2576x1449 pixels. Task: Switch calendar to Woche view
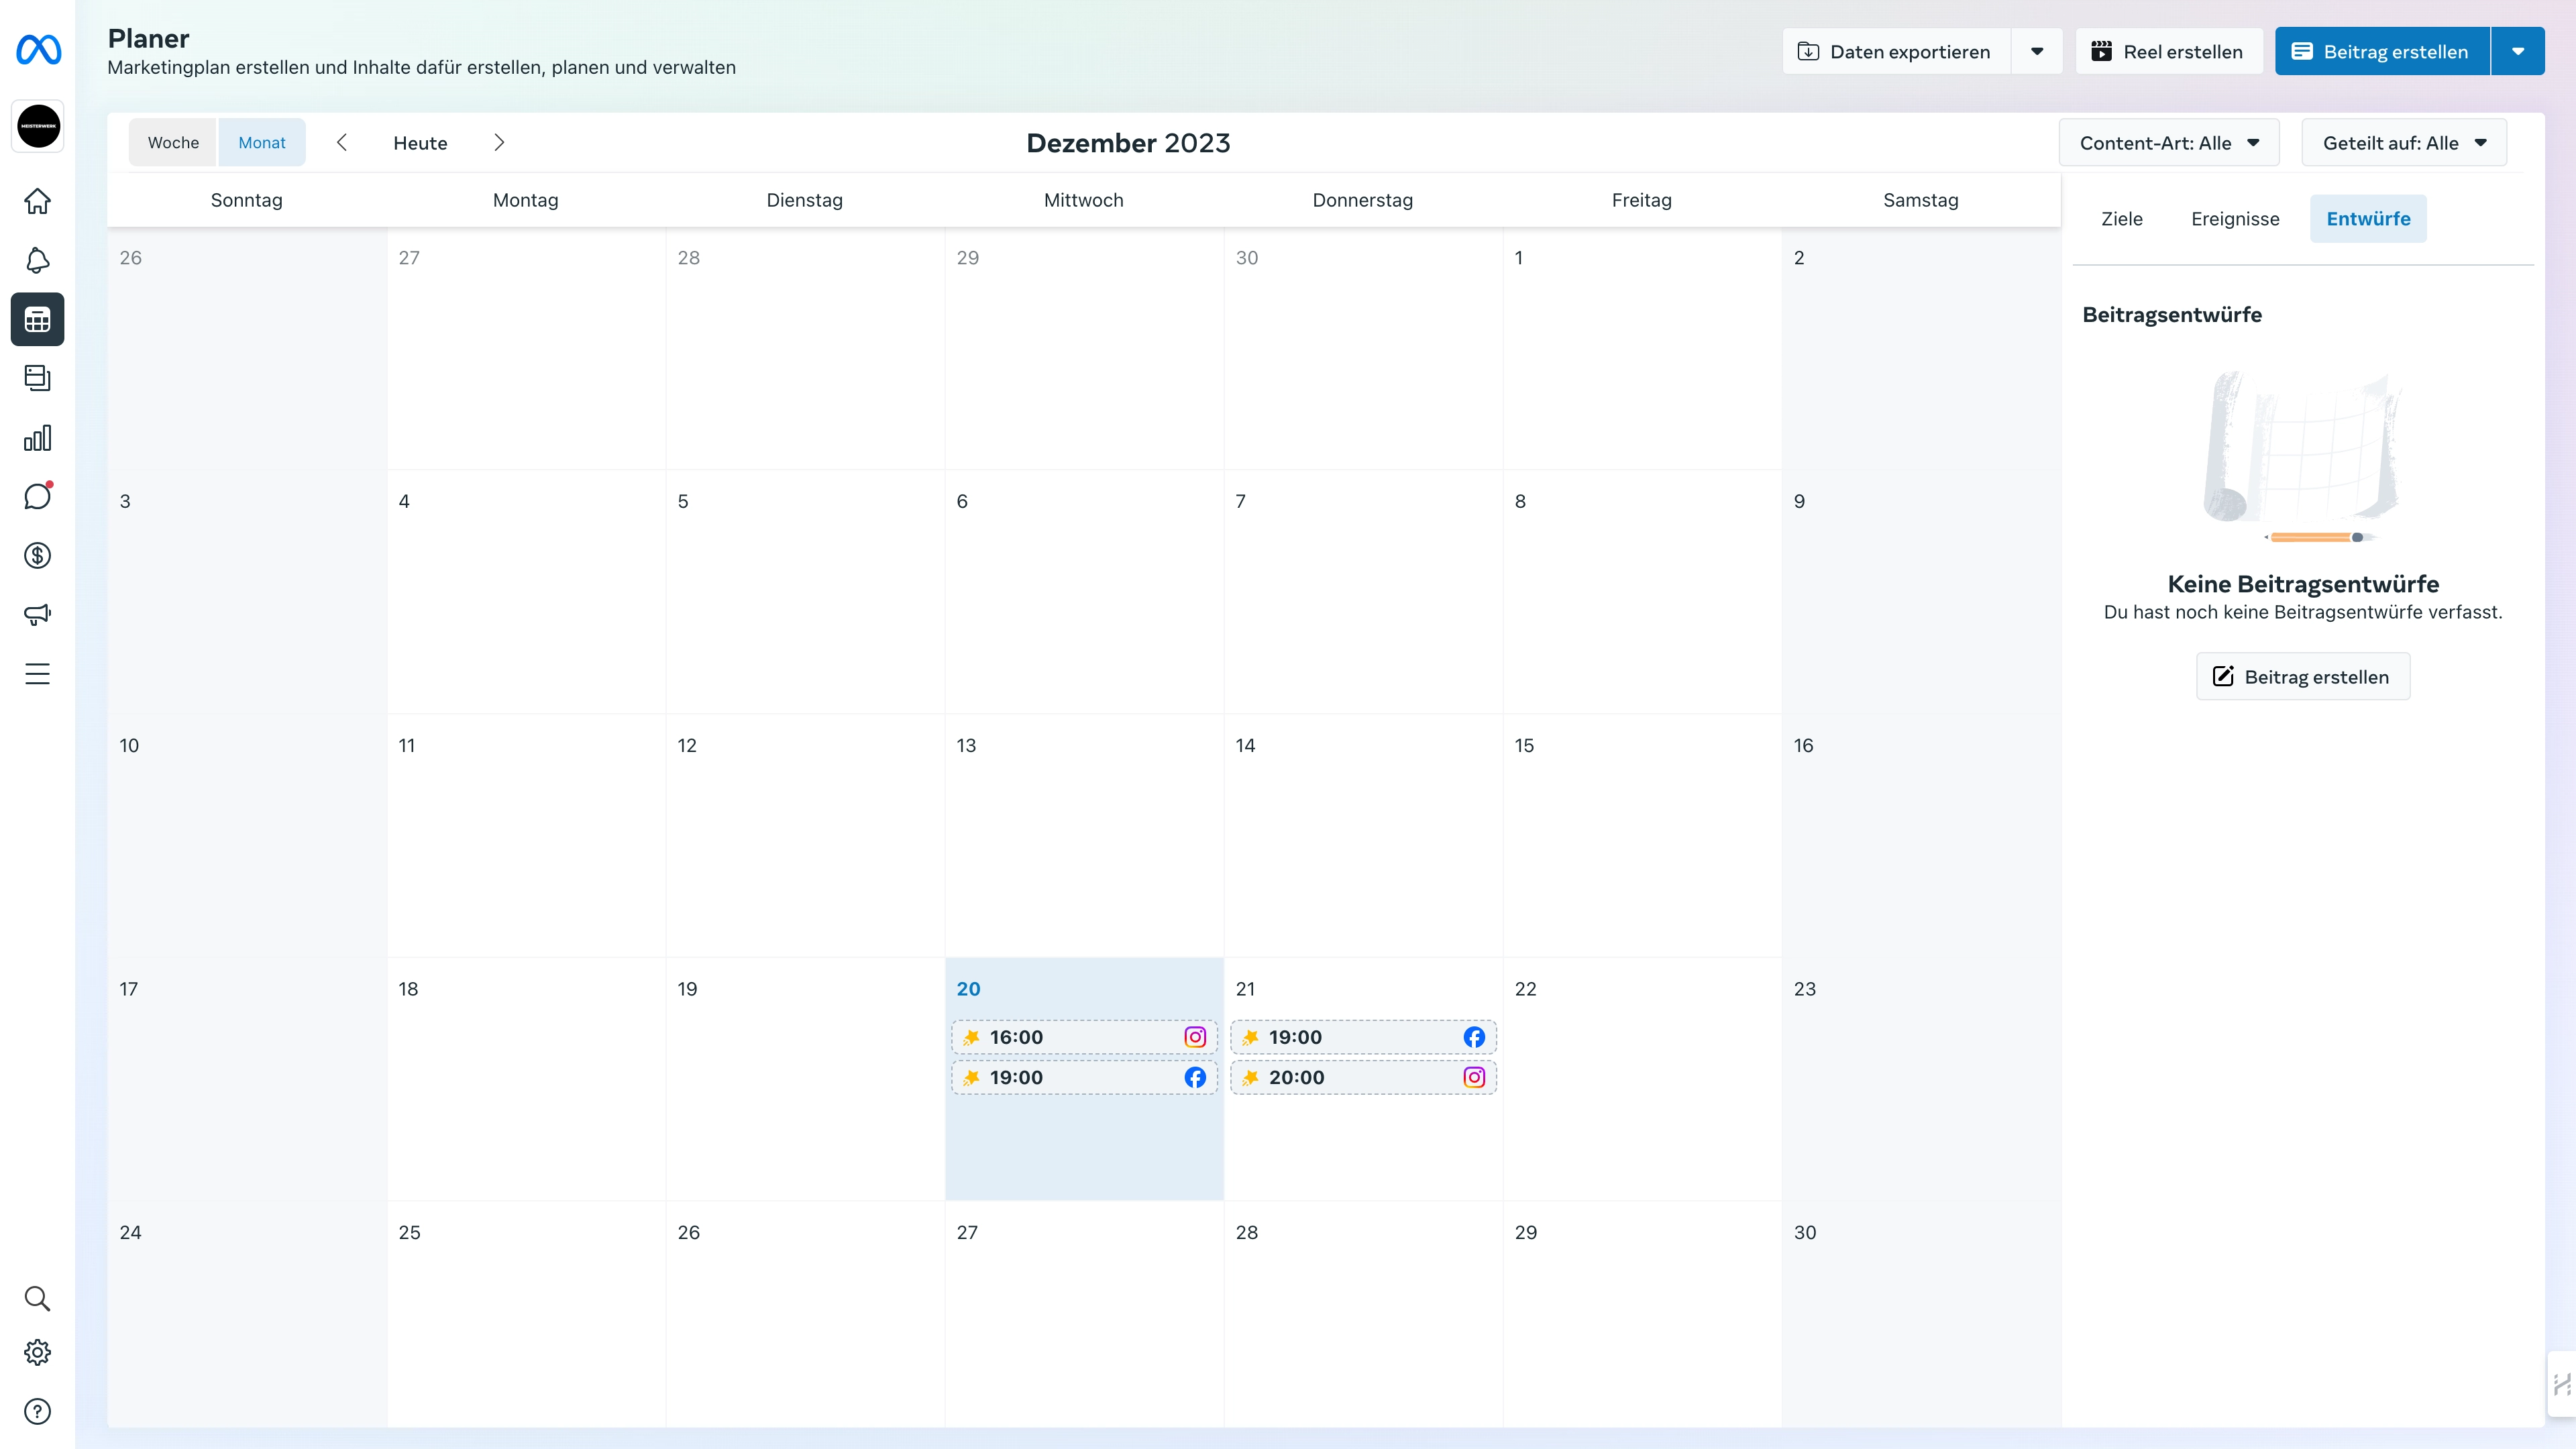pyautogui.click(x=173, y=142)
